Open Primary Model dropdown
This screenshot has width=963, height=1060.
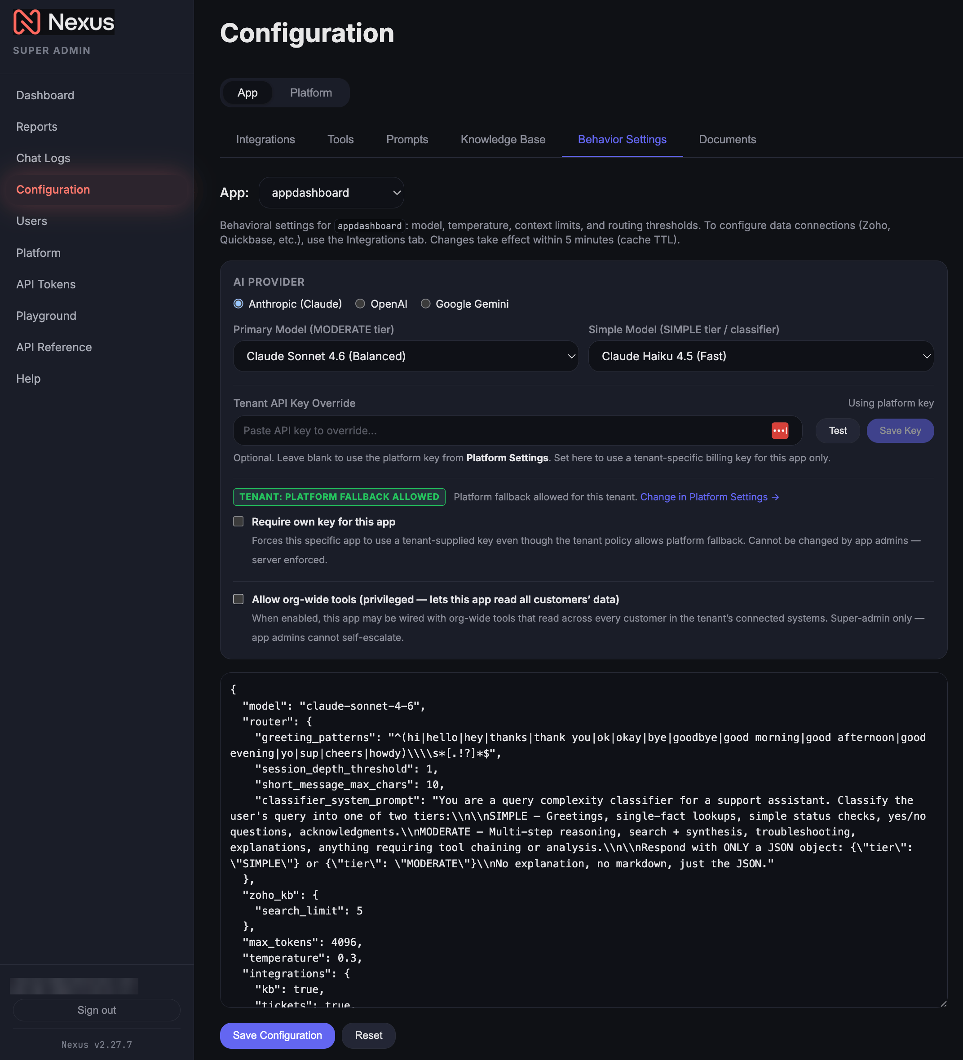406,357
